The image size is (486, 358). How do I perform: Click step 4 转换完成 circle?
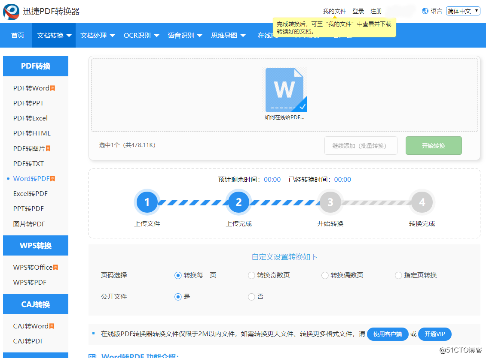coord(422,202)
